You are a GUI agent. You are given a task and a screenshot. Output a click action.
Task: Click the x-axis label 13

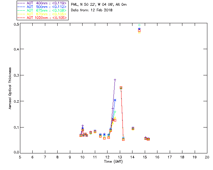[x=120, y=157]
